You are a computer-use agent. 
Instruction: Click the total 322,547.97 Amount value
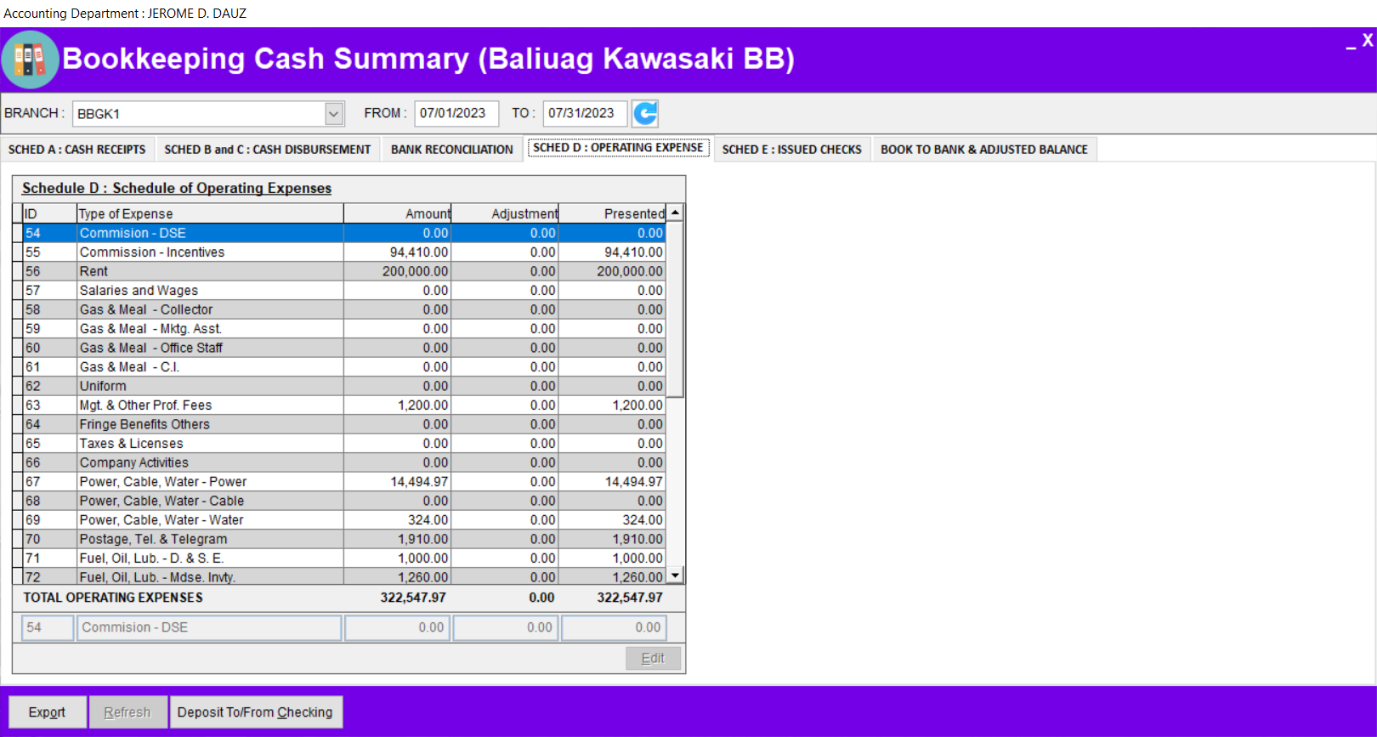[x=413, y=598]
